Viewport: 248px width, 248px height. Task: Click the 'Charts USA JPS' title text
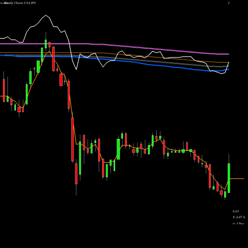[25, 3]
